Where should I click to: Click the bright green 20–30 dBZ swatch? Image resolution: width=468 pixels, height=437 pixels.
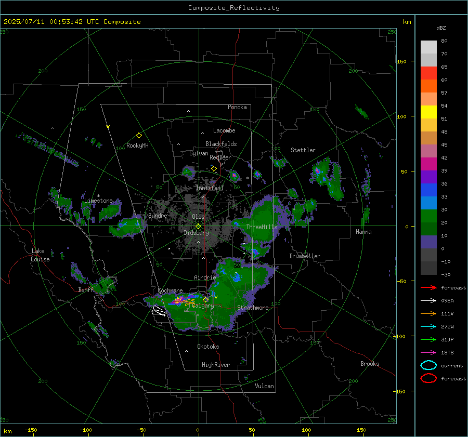428,216
